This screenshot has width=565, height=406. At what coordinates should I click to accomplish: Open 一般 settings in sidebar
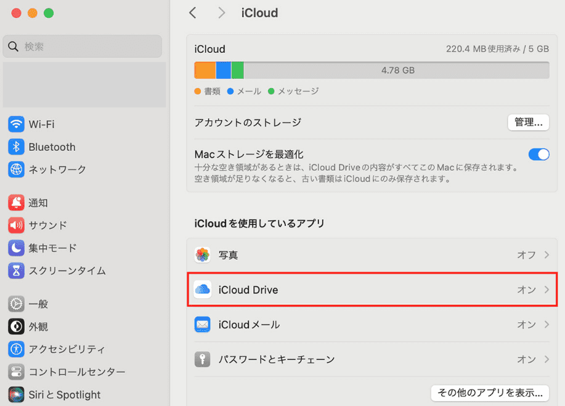pos(38,304)
